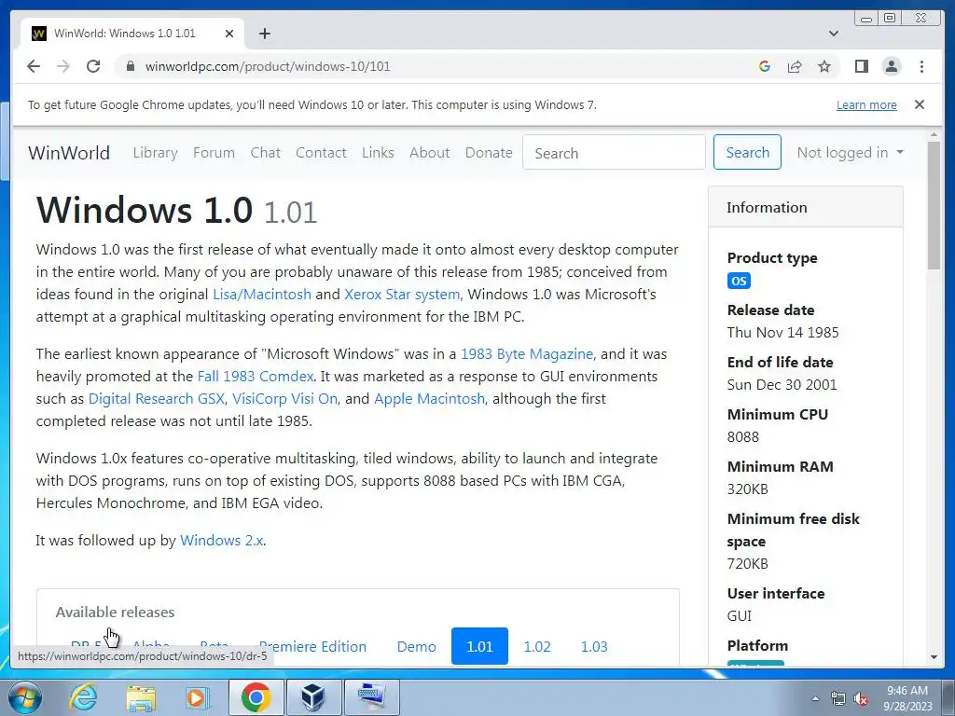This screenshot has width=955, height=716.
Task: Select the 1.03 release
Action: 594,646
